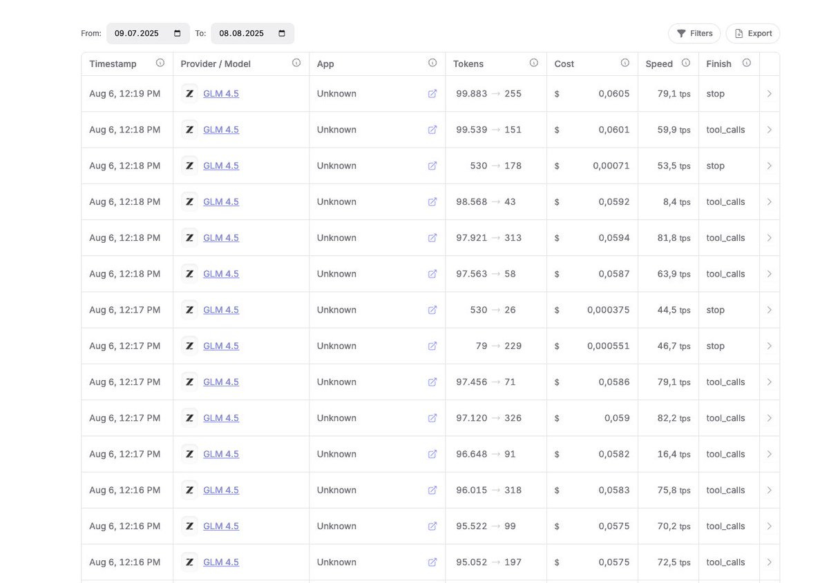This screenshot has width=829, height=583.
Task: Open the Filters button
Action: click(x=694, y=33)
